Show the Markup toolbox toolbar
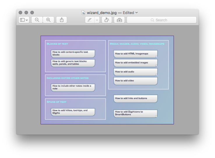 [x=119, y=20]
